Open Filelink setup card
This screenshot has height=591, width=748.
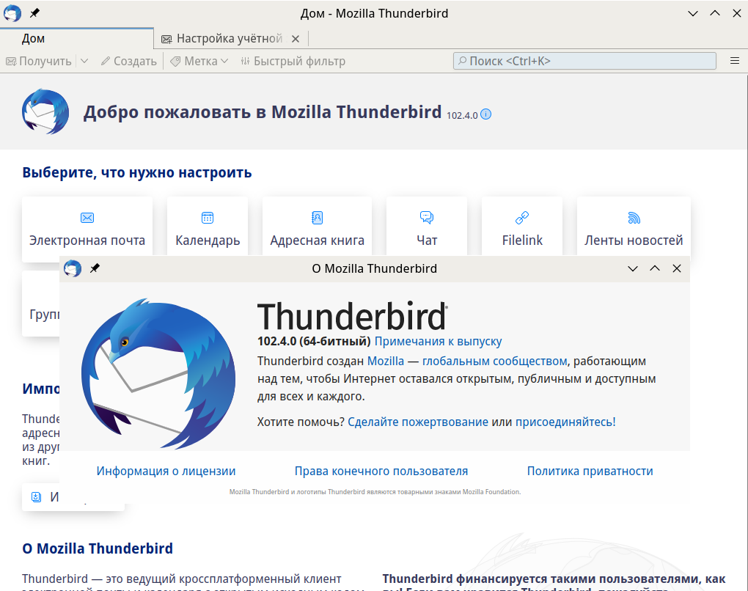tap(522, 226)
